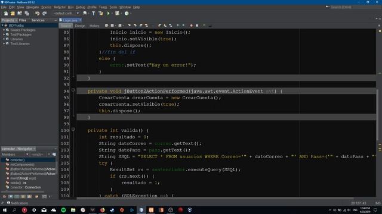The image size is (382, 214).
Task: Click the red Start Macro Recording icon
Action: (x=191, y=26)
